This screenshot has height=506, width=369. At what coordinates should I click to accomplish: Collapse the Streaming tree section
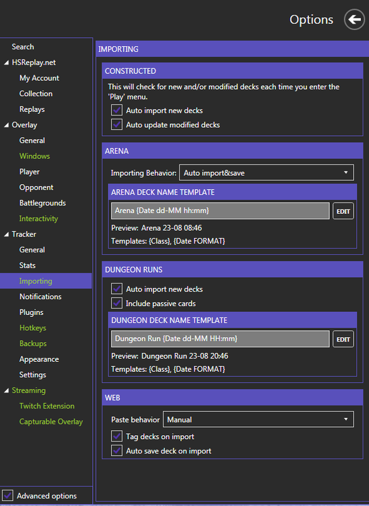coord(6,390)
